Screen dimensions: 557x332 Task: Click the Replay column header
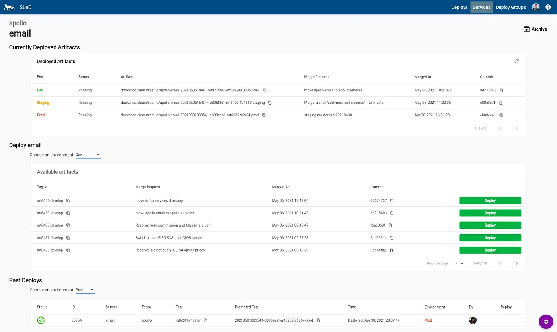point(506,307)
